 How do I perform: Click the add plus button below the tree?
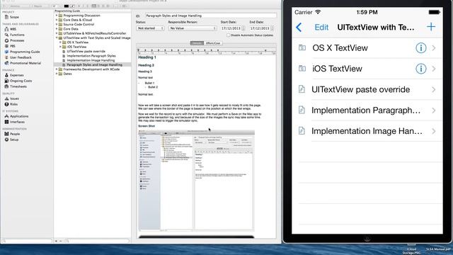56,241
